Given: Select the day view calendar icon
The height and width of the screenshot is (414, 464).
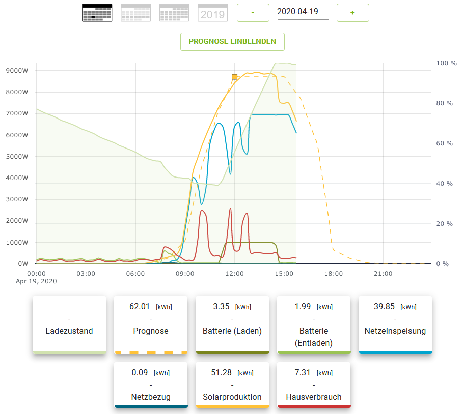Looking at the screenshot, I should 97,13.
